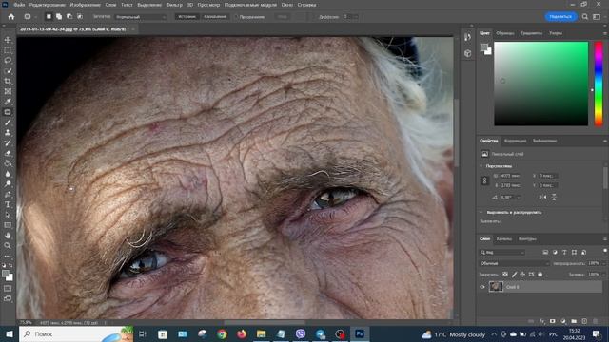The image size is (609, 342).
Task: Pick a shade in the green color field
Action: click(x=540, y=84)
